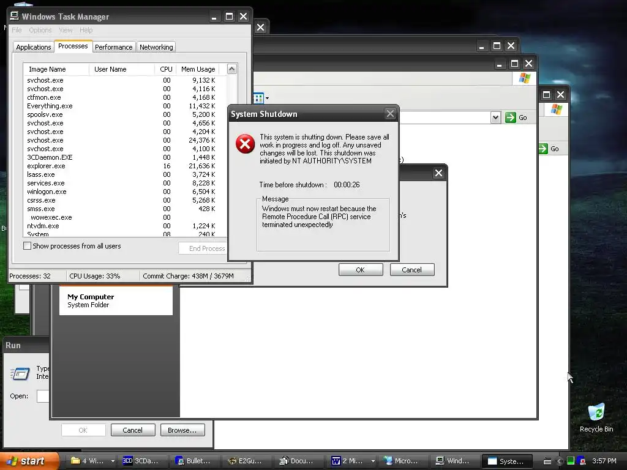
Task: Click the red error icon in System Shutdown
Action: (x=245, y=144)
